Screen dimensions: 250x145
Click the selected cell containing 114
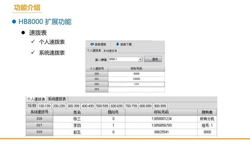point(136,84)
